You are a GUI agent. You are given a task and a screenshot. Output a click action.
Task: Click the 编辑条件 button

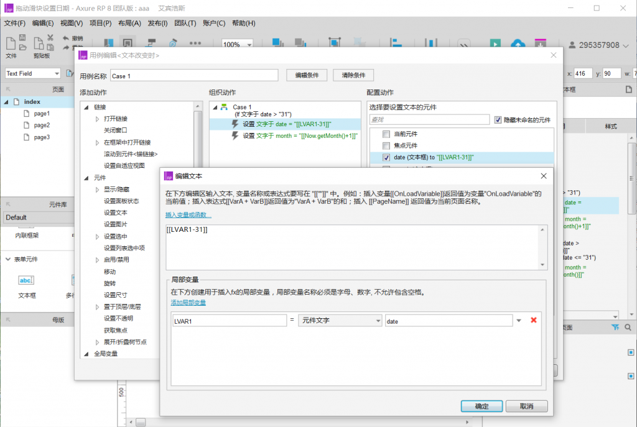point(307,75)
